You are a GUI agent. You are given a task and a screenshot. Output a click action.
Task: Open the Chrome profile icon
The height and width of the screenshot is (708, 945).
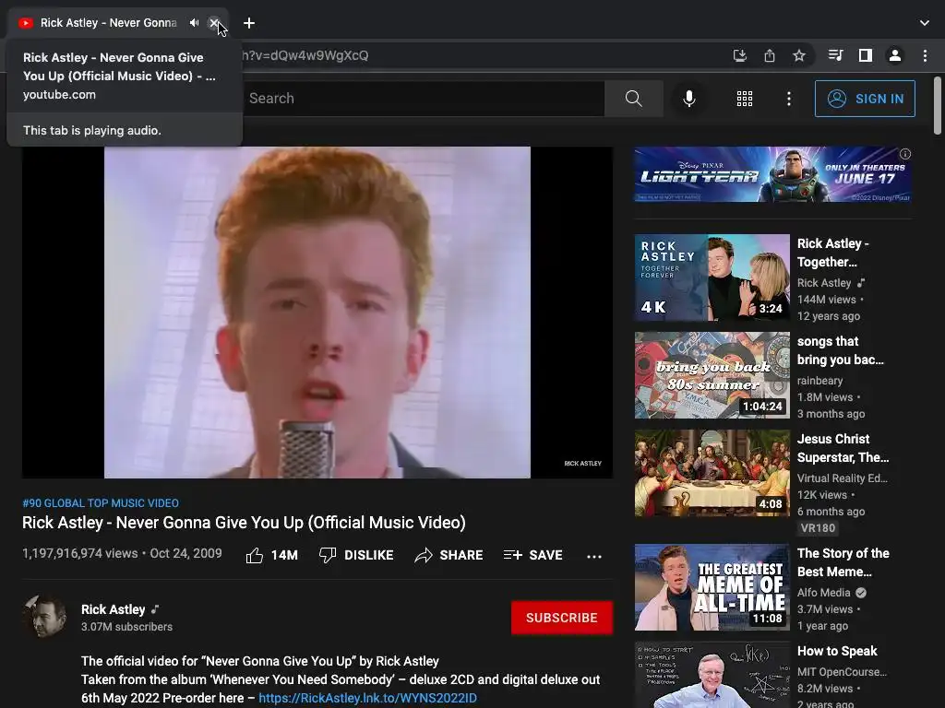click(895, 55)
